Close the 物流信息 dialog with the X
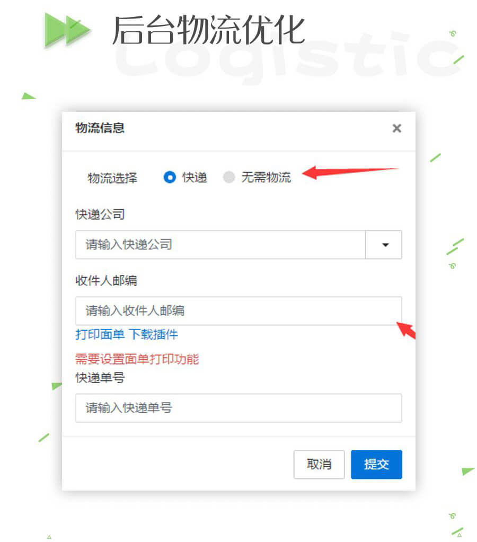The image size is (477, 542). pyautogui.click(x=397, y=128)
